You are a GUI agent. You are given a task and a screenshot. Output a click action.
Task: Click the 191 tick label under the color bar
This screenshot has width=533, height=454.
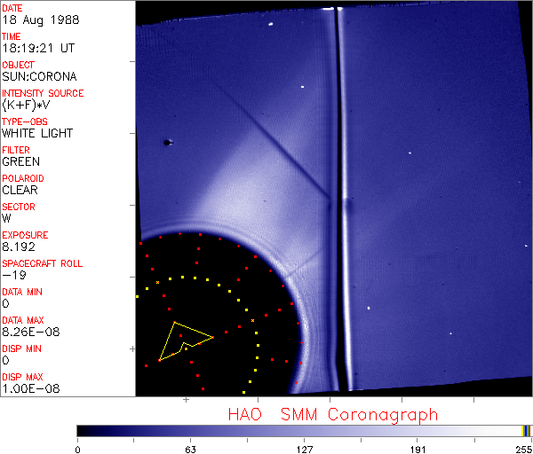pyautogui.click(x=417, y=448)
